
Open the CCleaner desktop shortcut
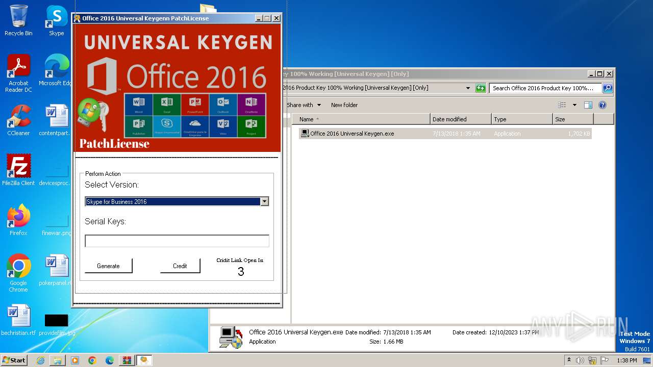click(x=18, y=120)
